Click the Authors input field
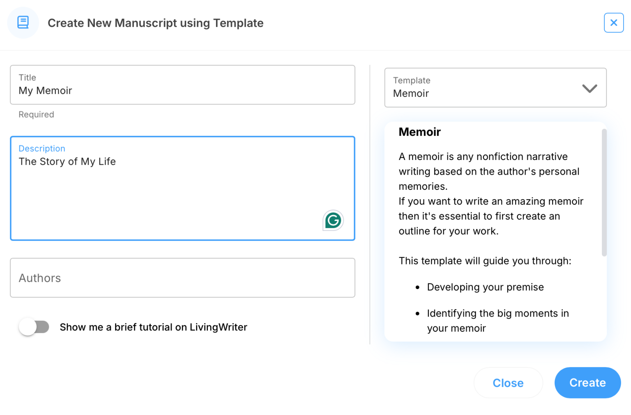631x415 pixels. pyautogui.click(x=182, y=278)
